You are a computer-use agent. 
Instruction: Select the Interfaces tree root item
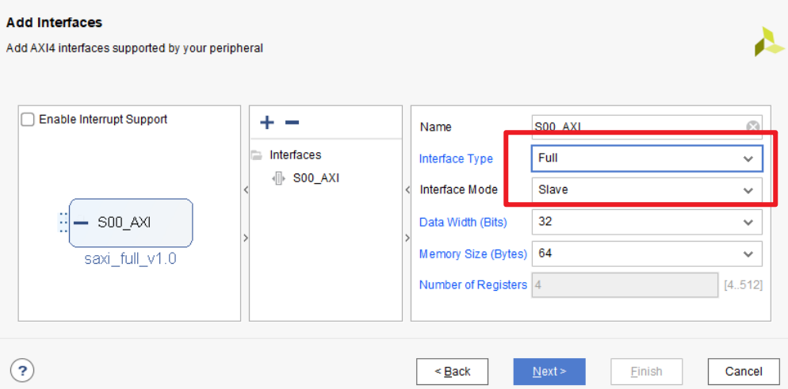click(296, 155)
